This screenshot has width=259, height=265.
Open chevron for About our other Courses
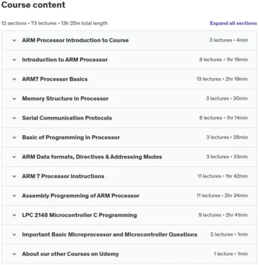(14, 254)
